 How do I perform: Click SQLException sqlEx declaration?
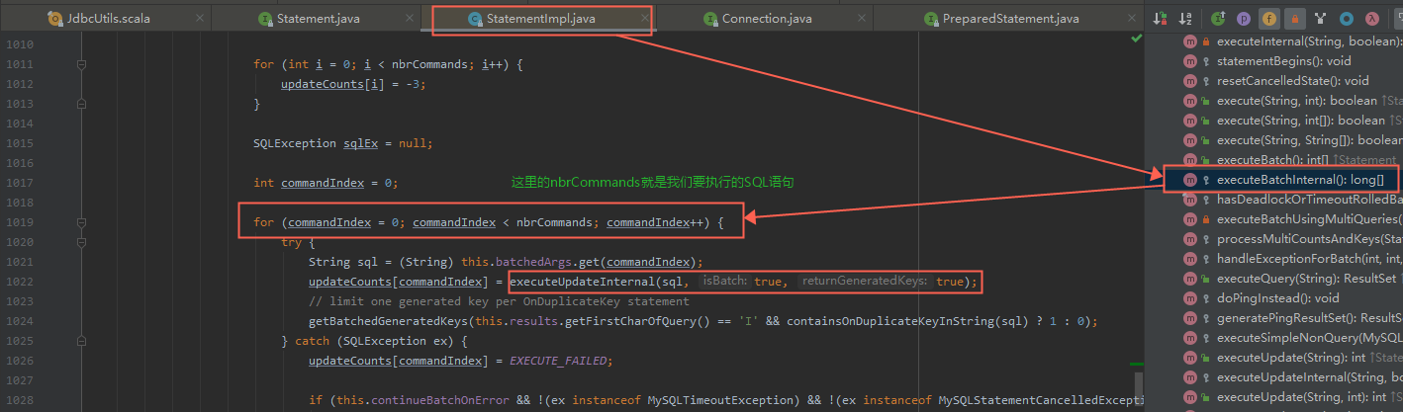[x=343, y=143]
